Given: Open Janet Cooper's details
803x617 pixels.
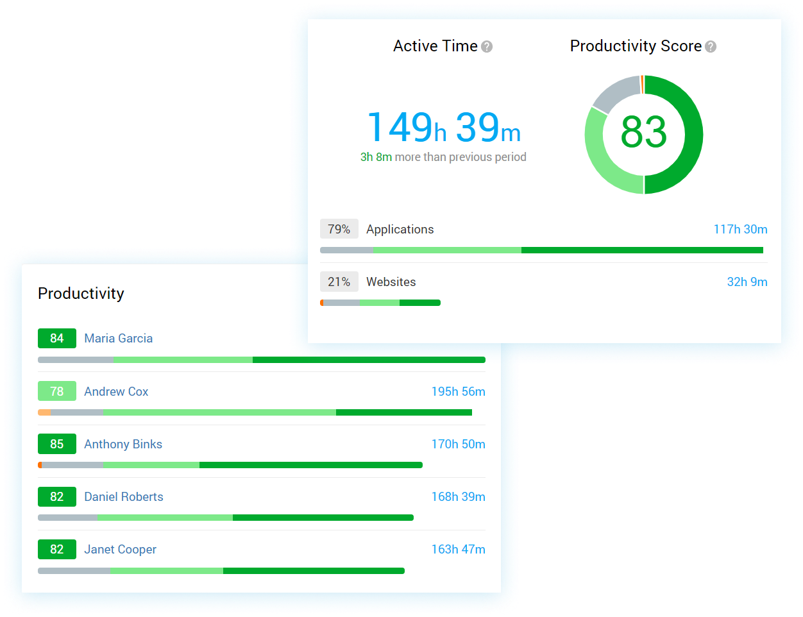Looking at the screenshot, I should (x=120, y=549).
